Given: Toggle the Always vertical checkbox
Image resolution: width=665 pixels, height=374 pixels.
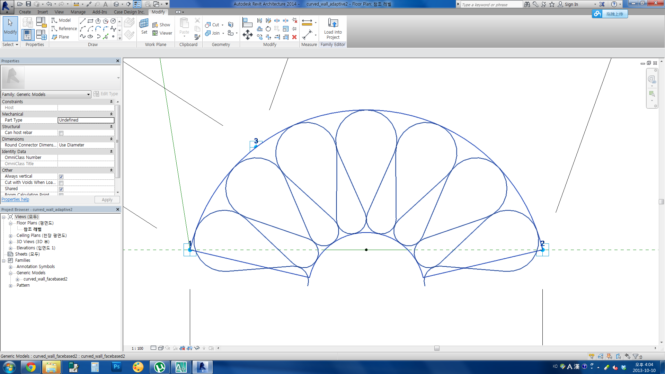Looking at the screenshot, I should click(61, 177).
